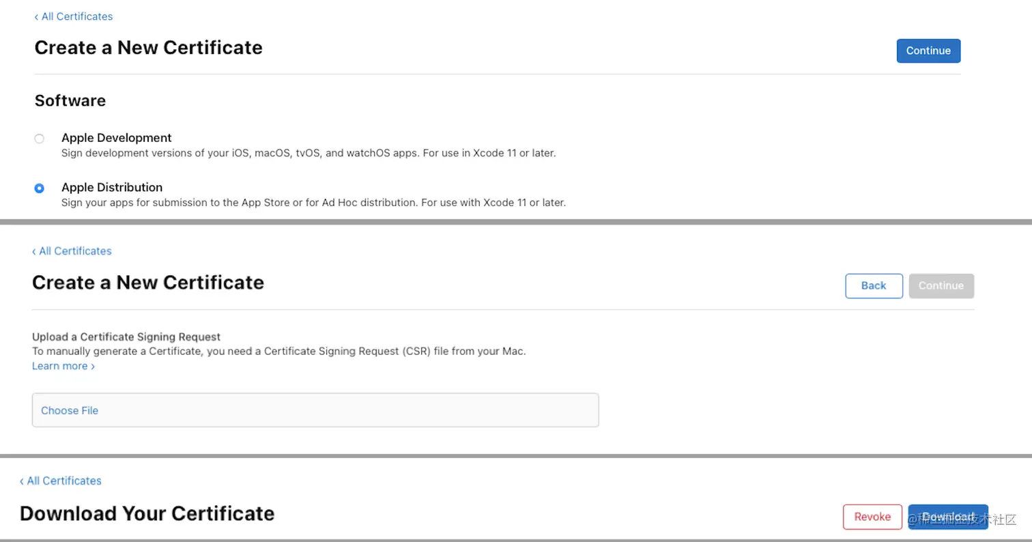
Task: Select the Apple Distribution radio button
Action: coord(40,188)
